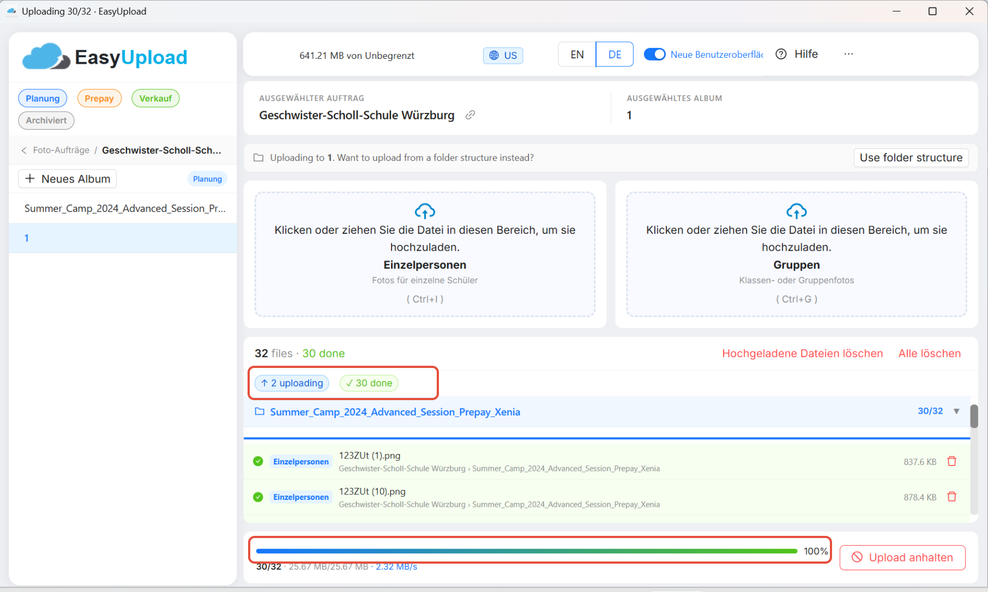Click the 30/32 count in the folder row
The width and height of the screenshot is (988, 592).
coord(930,411)
